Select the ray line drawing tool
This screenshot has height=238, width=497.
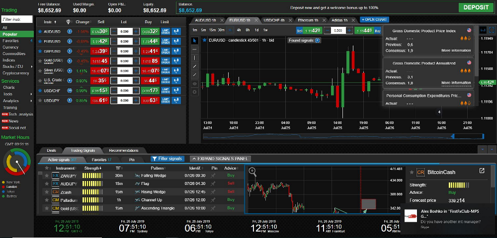[x=195, y=75]
